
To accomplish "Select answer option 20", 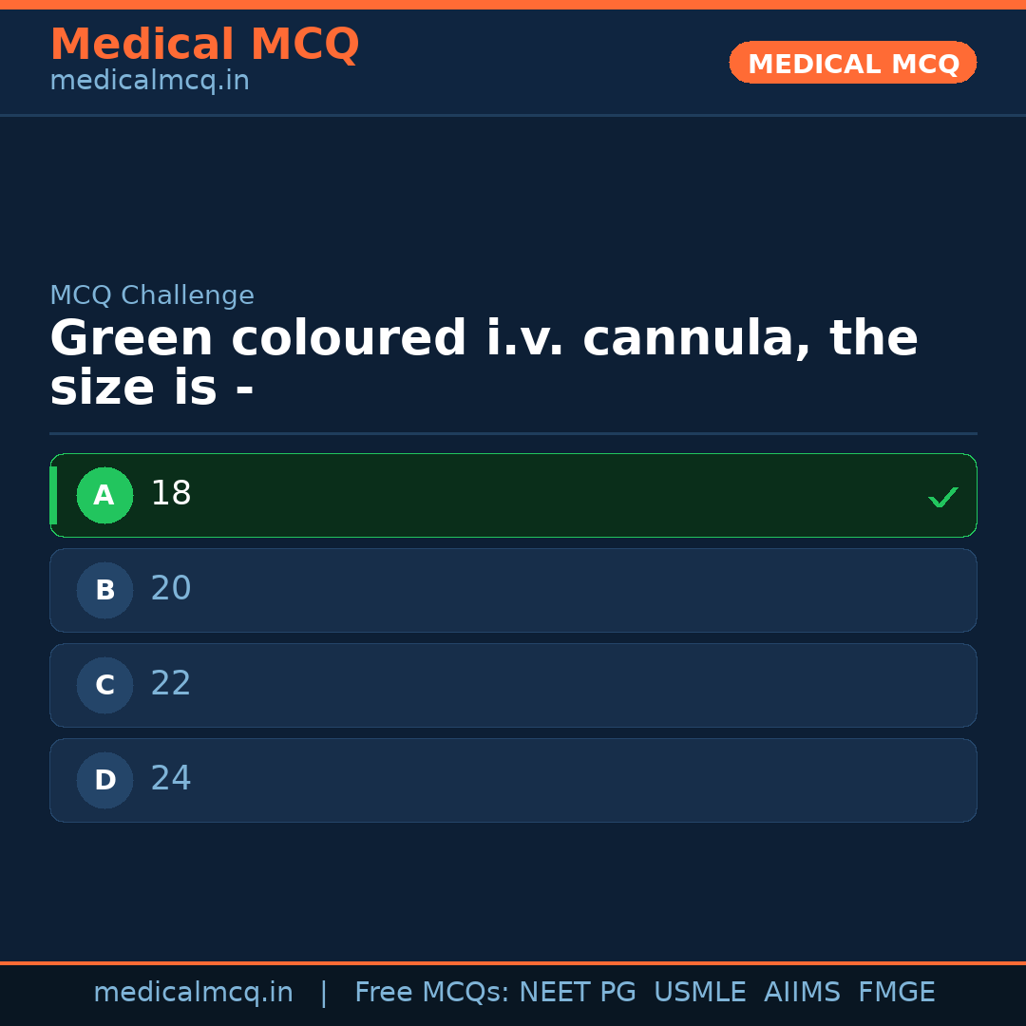I will point(513,590).
